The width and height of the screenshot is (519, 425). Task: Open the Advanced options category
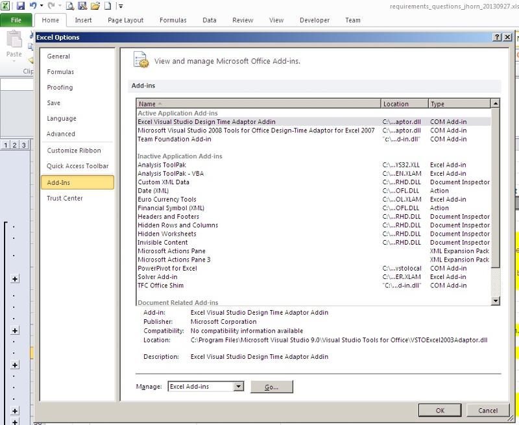coord(77,134)
